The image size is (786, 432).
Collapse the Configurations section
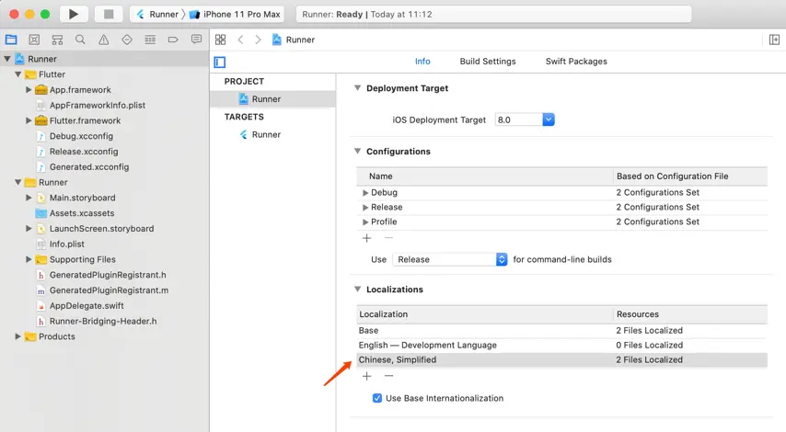click(x=357, y=151)
